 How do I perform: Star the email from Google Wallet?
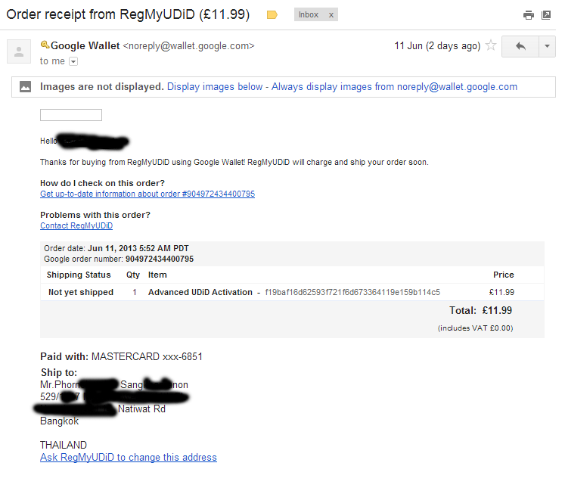pos(491,45)
